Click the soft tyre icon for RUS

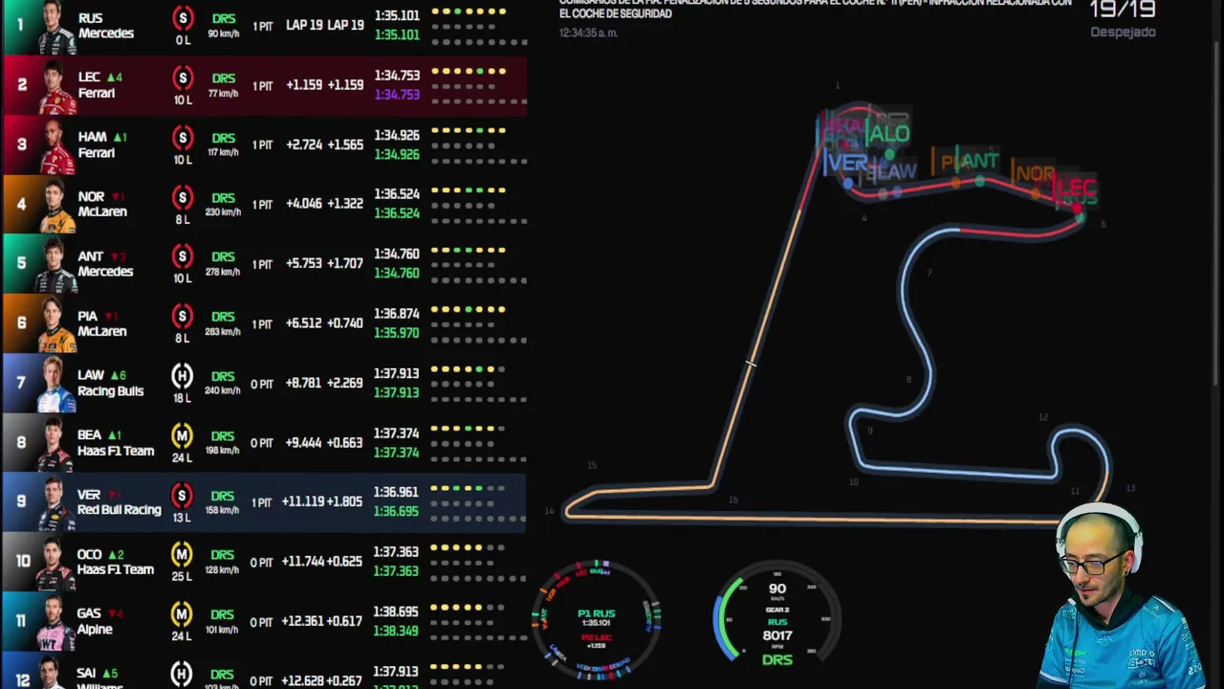pyautogui.click(x=182, y=17)
